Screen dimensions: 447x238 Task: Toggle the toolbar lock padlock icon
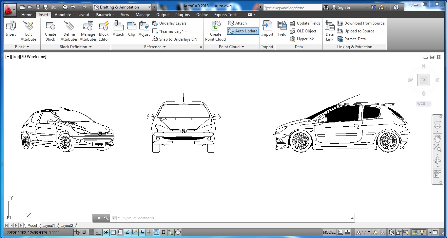pyautogui.click(x=398, y=232)
